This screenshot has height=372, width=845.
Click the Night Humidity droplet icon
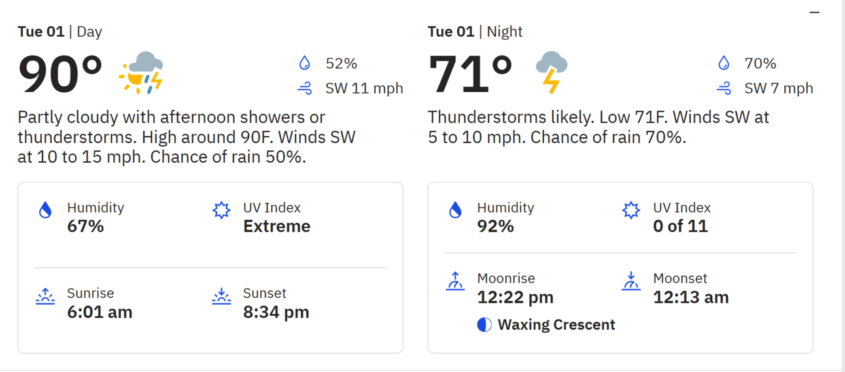point(455,210)
